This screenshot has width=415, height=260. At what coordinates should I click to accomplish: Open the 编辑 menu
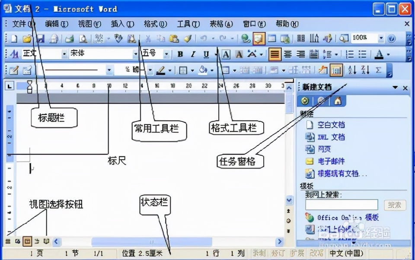[x=56, y=24]
